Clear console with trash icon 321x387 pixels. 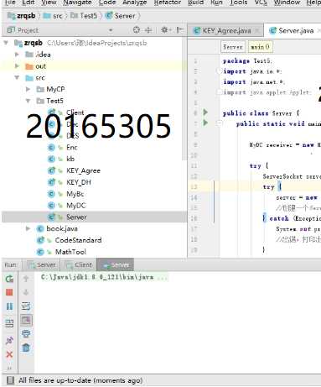[26, 348]
